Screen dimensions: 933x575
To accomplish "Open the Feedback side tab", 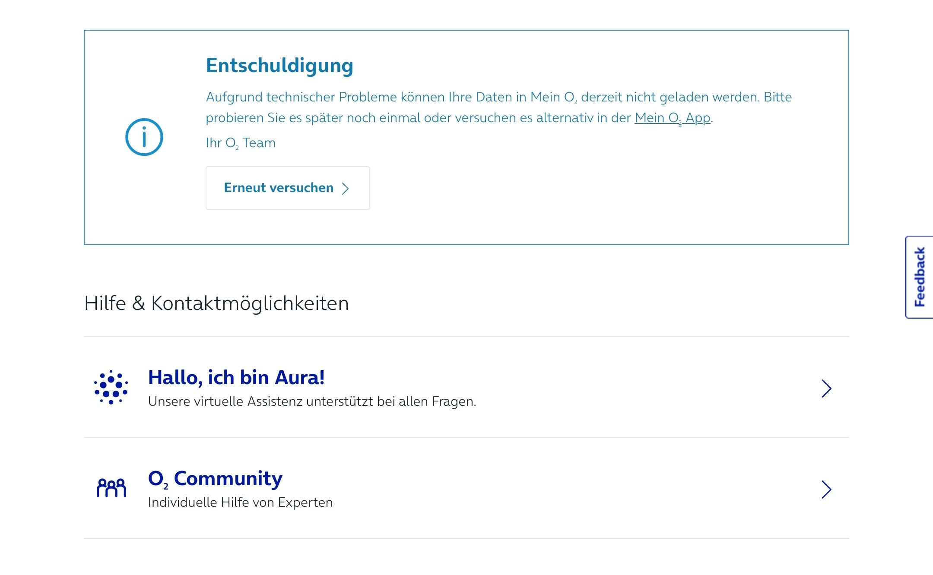I will point(920,277).
